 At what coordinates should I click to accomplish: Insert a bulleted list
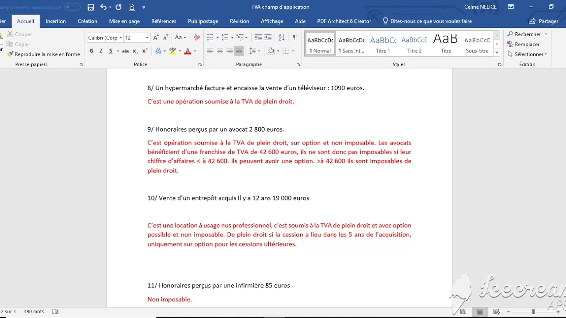tap(210, 38)
